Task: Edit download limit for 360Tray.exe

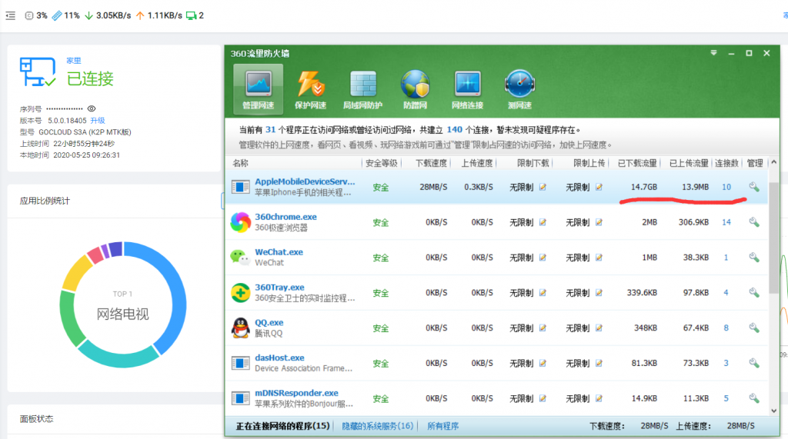Action: tap(543, 292)
